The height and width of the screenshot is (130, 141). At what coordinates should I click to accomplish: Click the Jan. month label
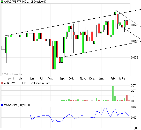coord(101,78)
